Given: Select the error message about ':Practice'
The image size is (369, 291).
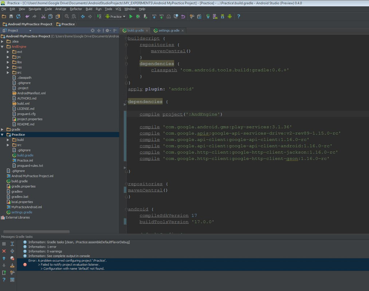Looking at the screenshot, I should 193,264.
